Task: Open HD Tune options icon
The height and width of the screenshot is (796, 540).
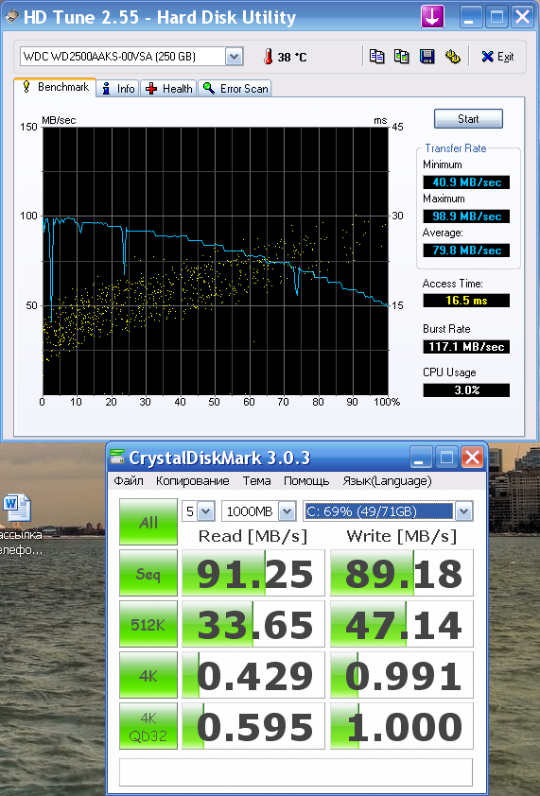Action: pos(452,57)
